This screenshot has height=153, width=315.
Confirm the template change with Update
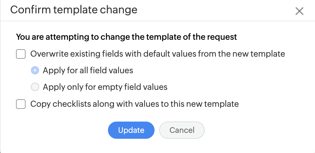131,130
